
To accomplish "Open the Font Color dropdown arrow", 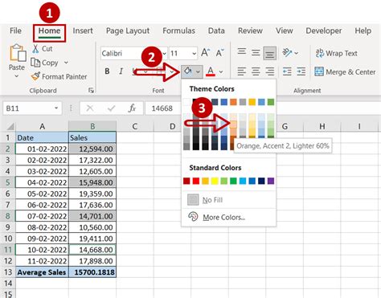I will click(x=221, y=71).
